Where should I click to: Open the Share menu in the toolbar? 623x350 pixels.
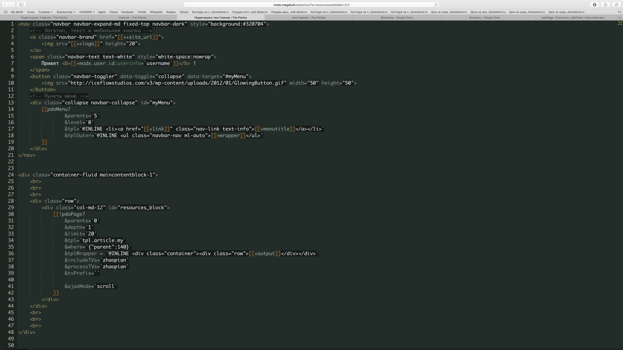[x=605, y=4]
